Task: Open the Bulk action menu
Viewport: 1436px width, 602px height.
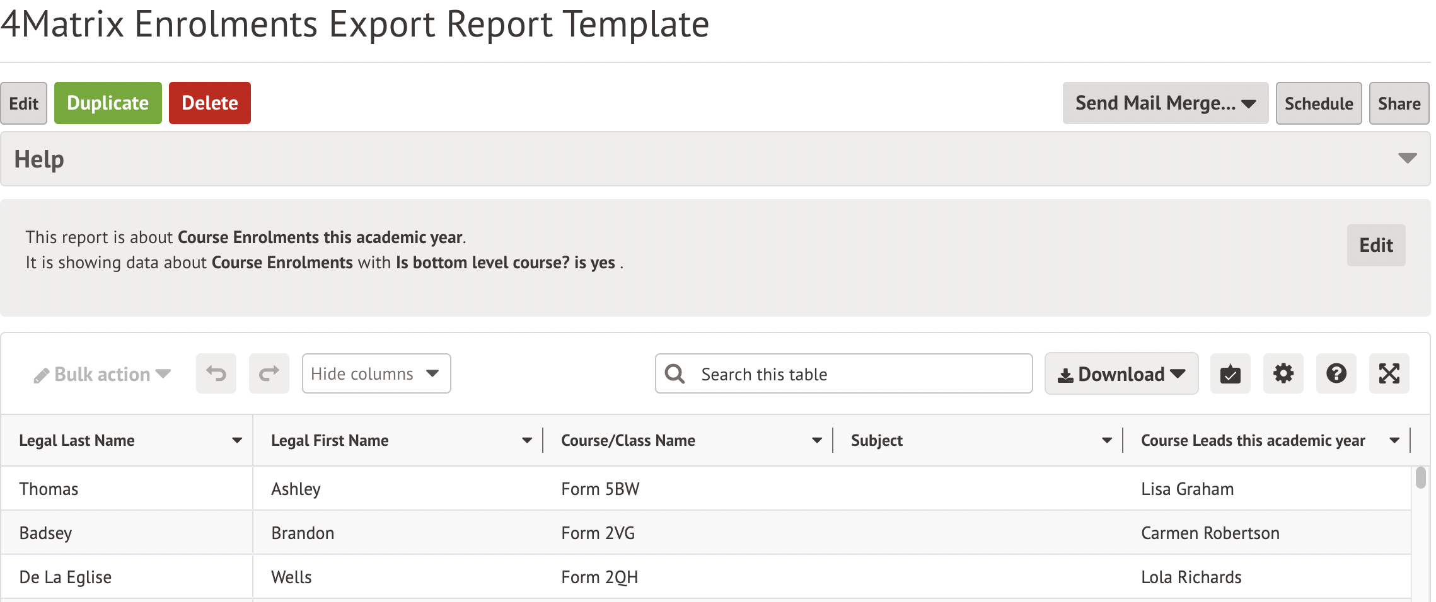Action: 102,374
